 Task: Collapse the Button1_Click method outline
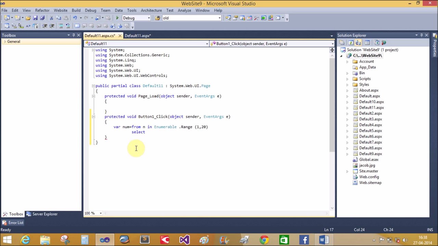pos(93,117)
